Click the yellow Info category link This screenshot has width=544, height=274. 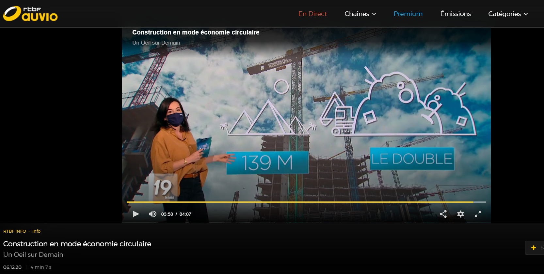[36, 231]
